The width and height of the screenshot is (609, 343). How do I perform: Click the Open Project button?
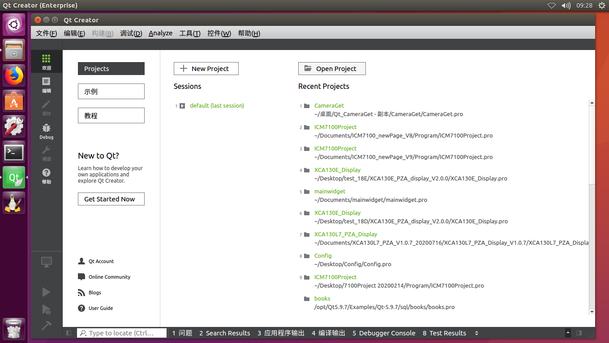tap(332, 68)
